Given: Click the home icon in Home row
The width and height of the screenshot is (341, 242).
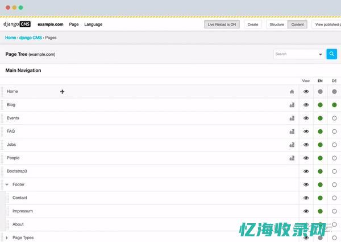Looking at the screenshot, I should (x=292, y=92).
